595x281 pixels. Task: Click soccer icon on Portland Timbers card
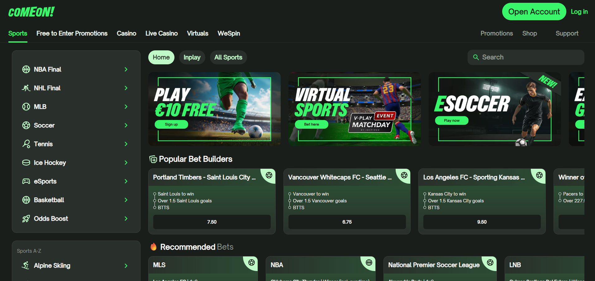coord(269,175)
